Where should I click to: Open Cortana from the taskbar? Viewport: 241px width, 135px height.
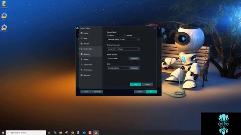tap(49, 132)
